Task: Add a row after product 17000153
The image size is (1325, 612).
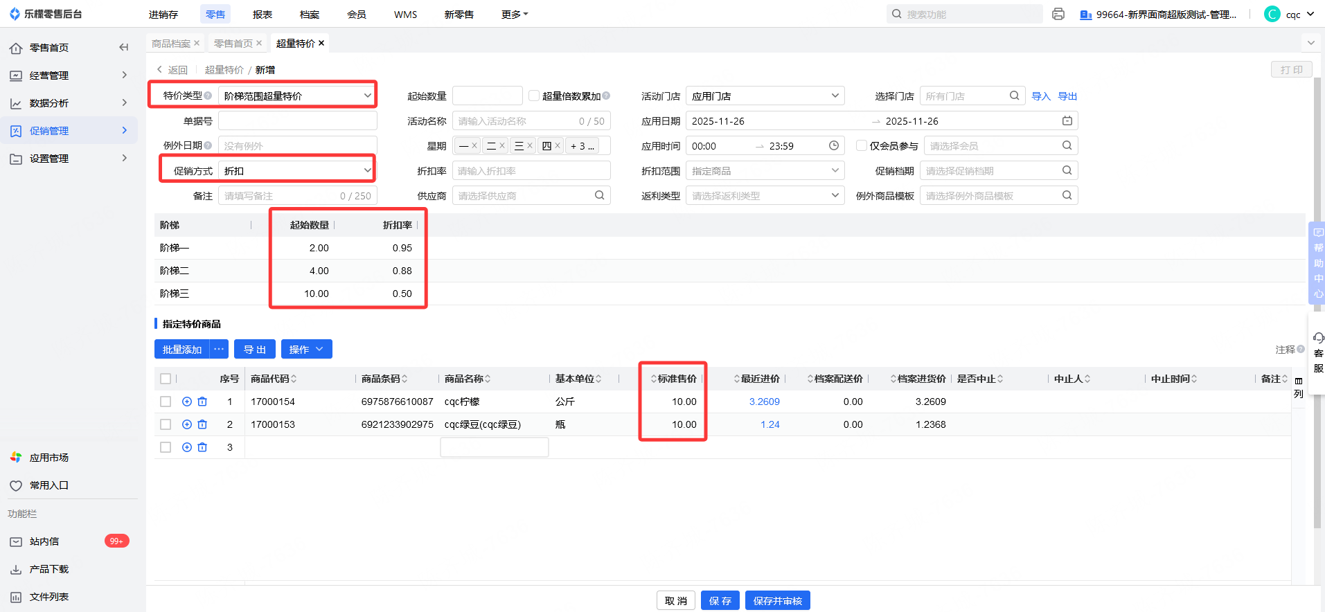Action: coord(187,424)
